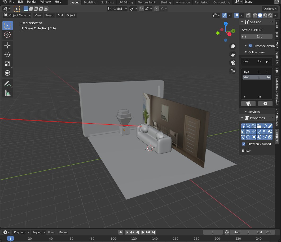Switch to the UV Editing workspace tab

click(x=126, y=2)
